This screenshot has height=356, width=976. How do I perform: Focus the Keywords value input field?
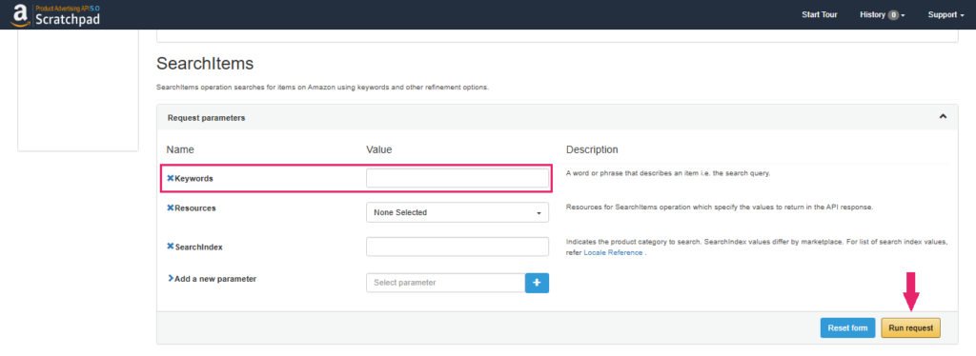point(457,178)
